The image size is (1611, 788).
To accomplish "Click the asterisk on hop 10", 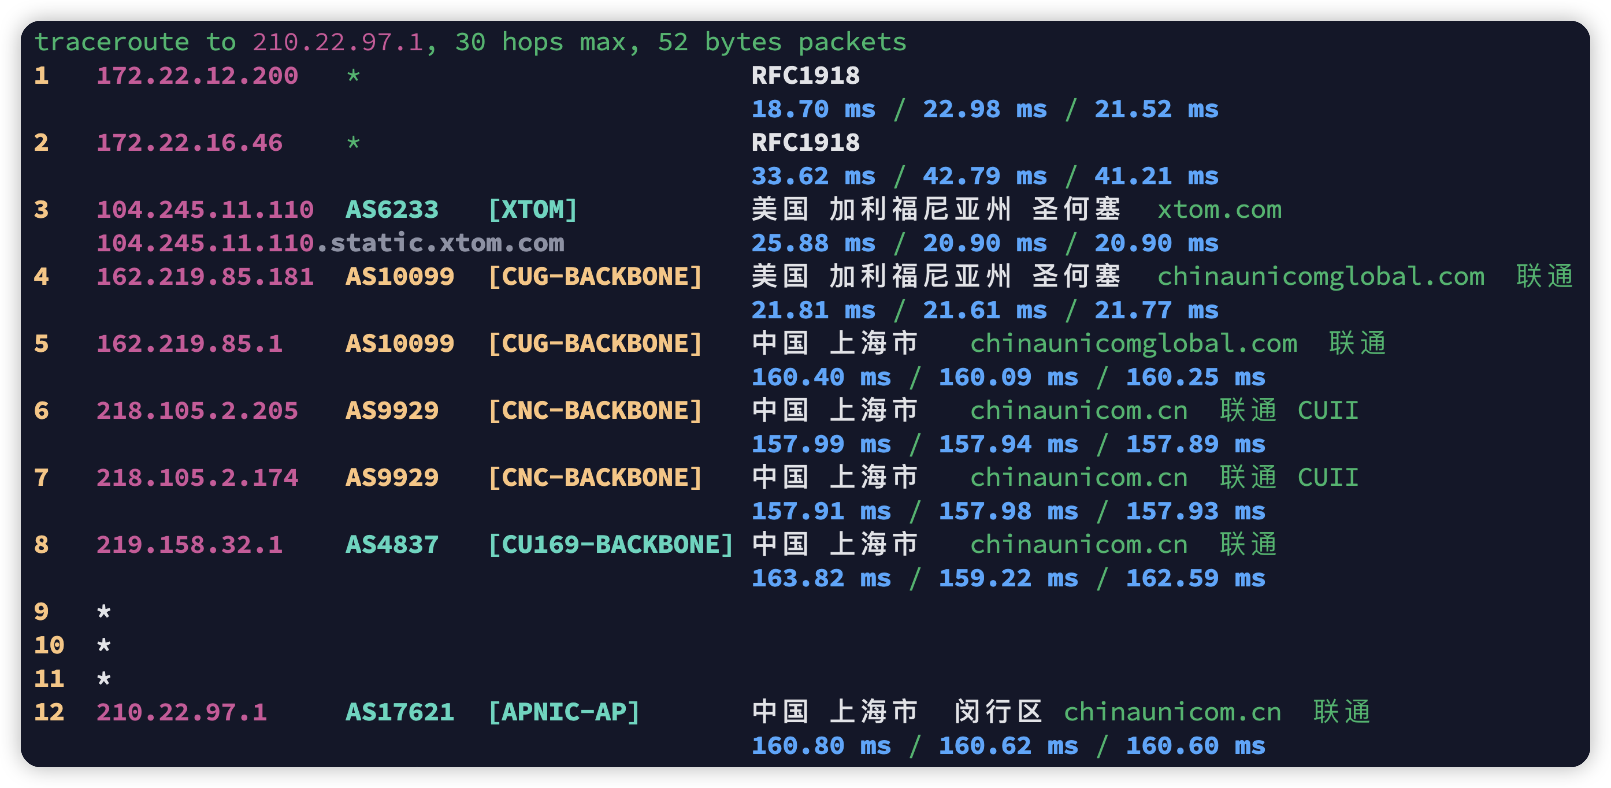I will (x=104, y=645).
